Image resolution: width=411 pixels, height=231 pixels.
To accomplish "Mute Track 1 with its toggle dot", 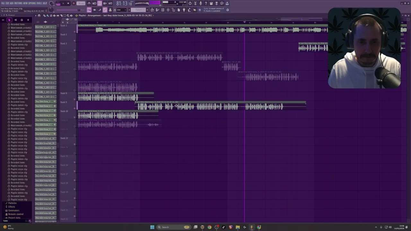I will pyautogui.click(x=74, y=31).
